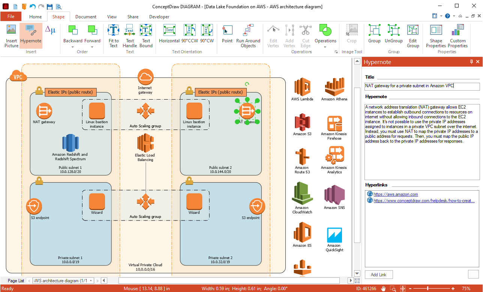
Task: Switch to the Document tab
Action: (86, 16)
